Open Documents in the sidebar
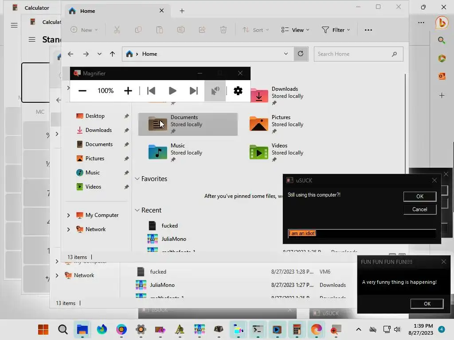This screenshot has width=454, height=340. [x=98, y=144]
